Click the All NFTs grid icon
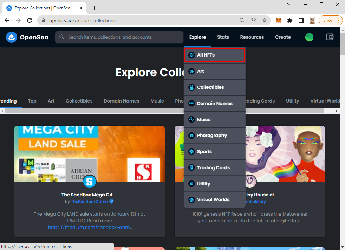The image size is (345, 250). (191, 55)
